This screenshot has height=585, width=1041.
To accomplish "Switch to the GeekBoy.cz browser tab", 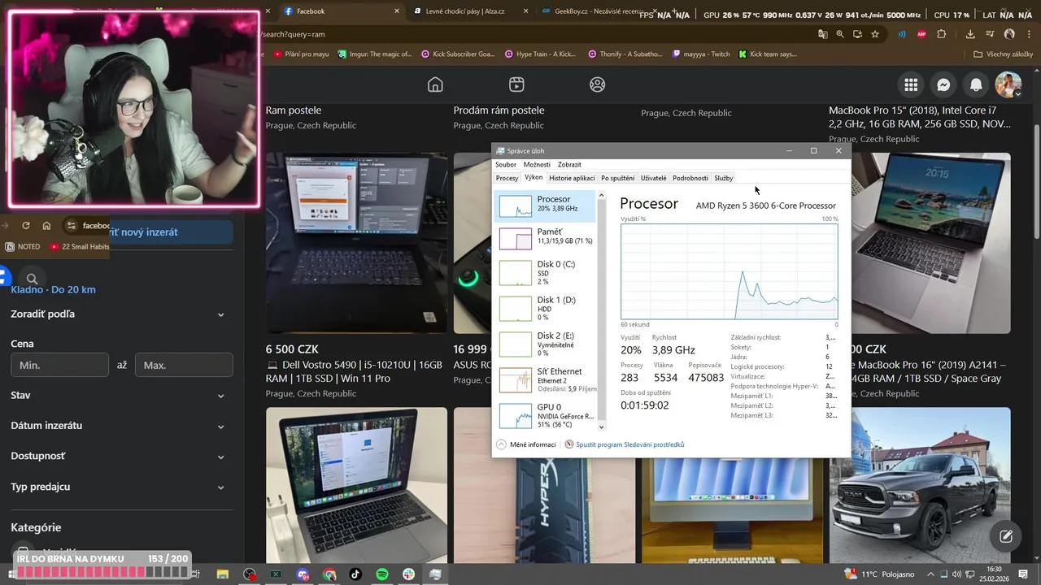I will click(599, 11).
